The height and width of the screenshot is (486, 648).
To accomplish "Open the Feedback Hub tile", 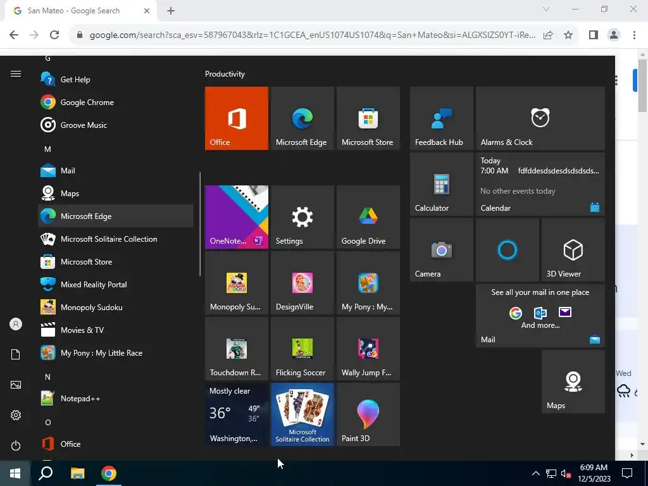I will 441,118.
